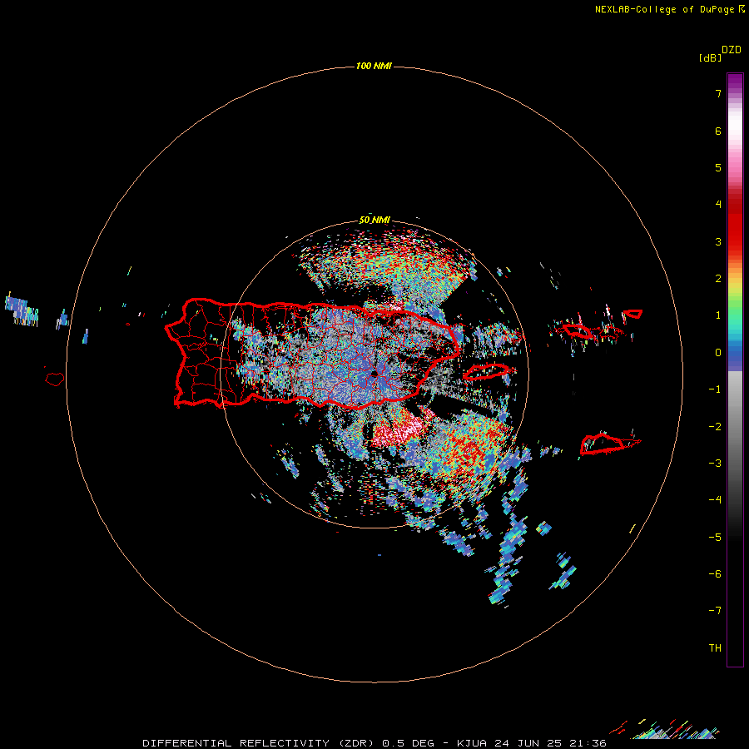Click the positive 6 scale value

click(x=718, y=131)
